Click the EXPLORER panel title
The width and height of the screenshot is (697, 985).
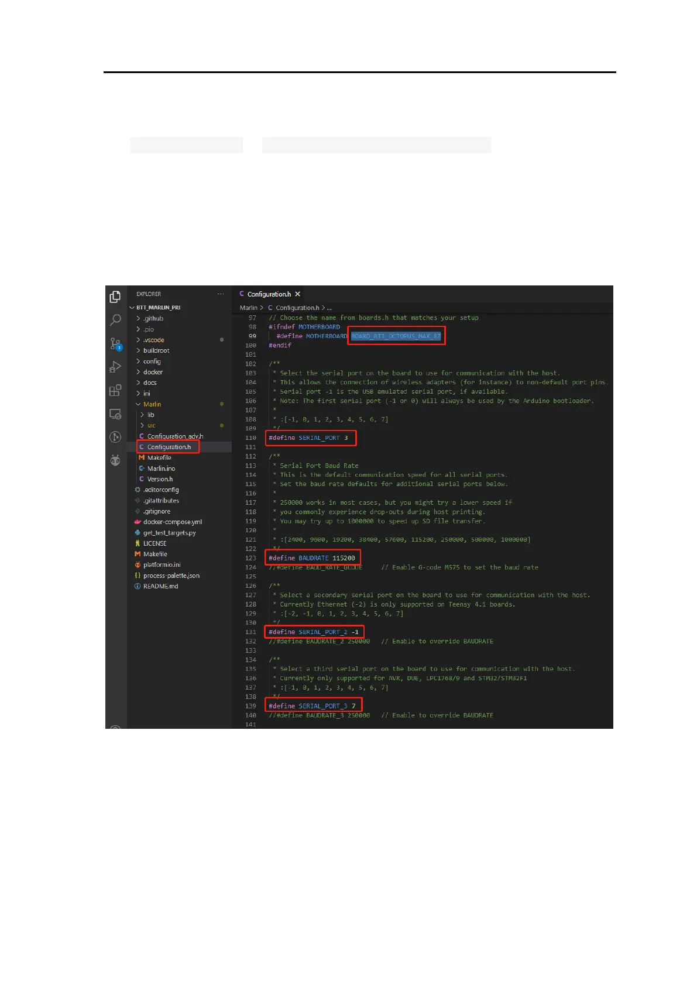(x=149, y=294)
